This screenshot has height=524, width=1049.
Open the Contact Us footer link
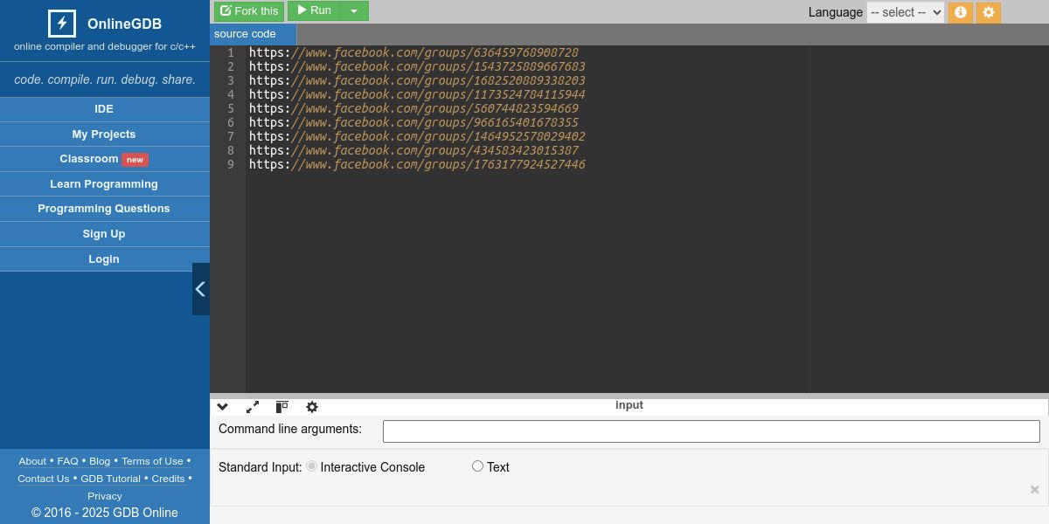pos(43,479)
